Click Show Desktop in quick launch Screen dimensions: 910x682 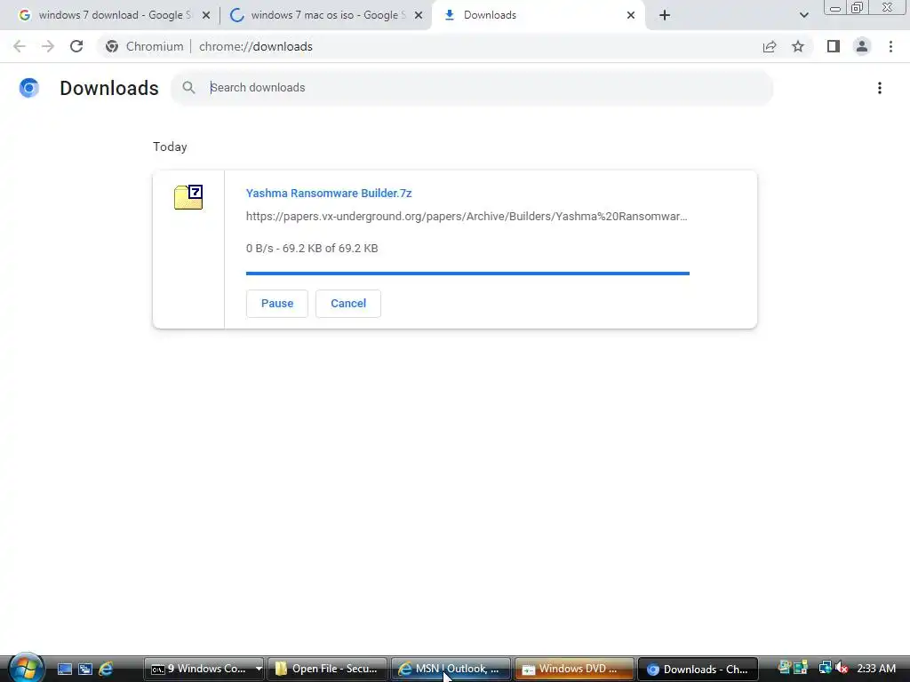64,669
